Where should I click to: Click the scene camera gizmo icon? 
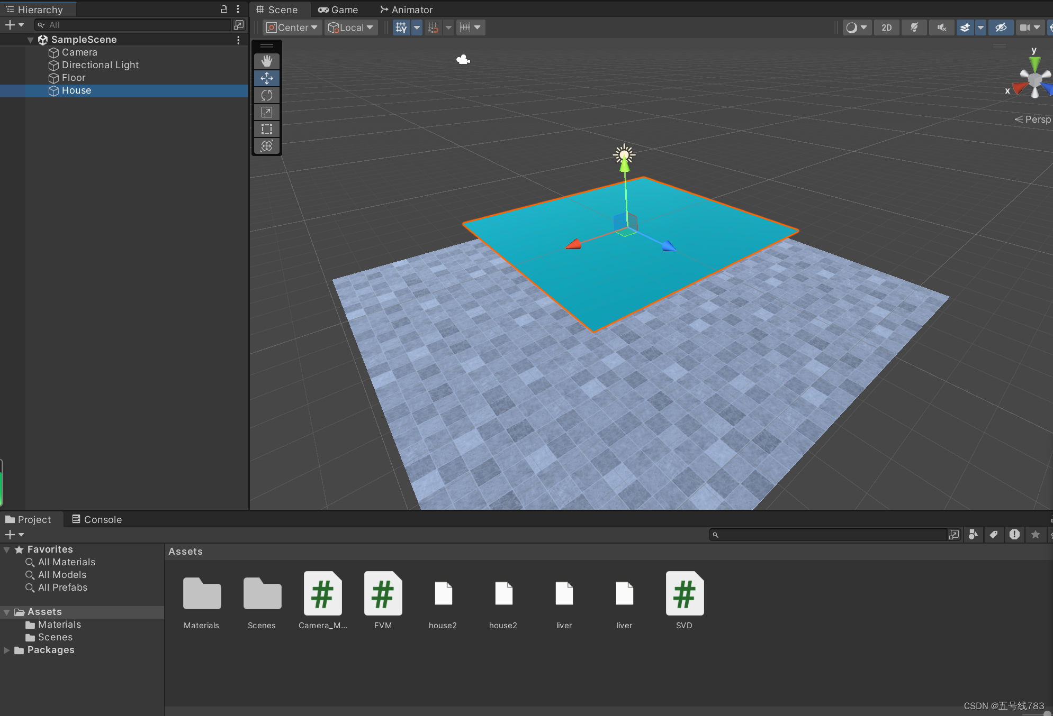(x=463, y=60)
